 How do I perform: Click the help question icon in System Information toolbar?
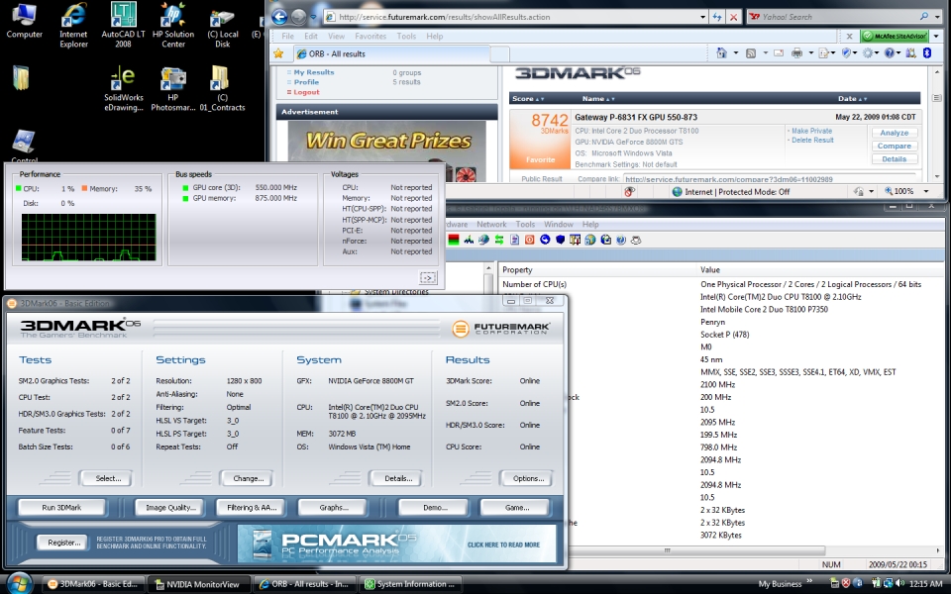pyautogui.click(x=620, y=240)
